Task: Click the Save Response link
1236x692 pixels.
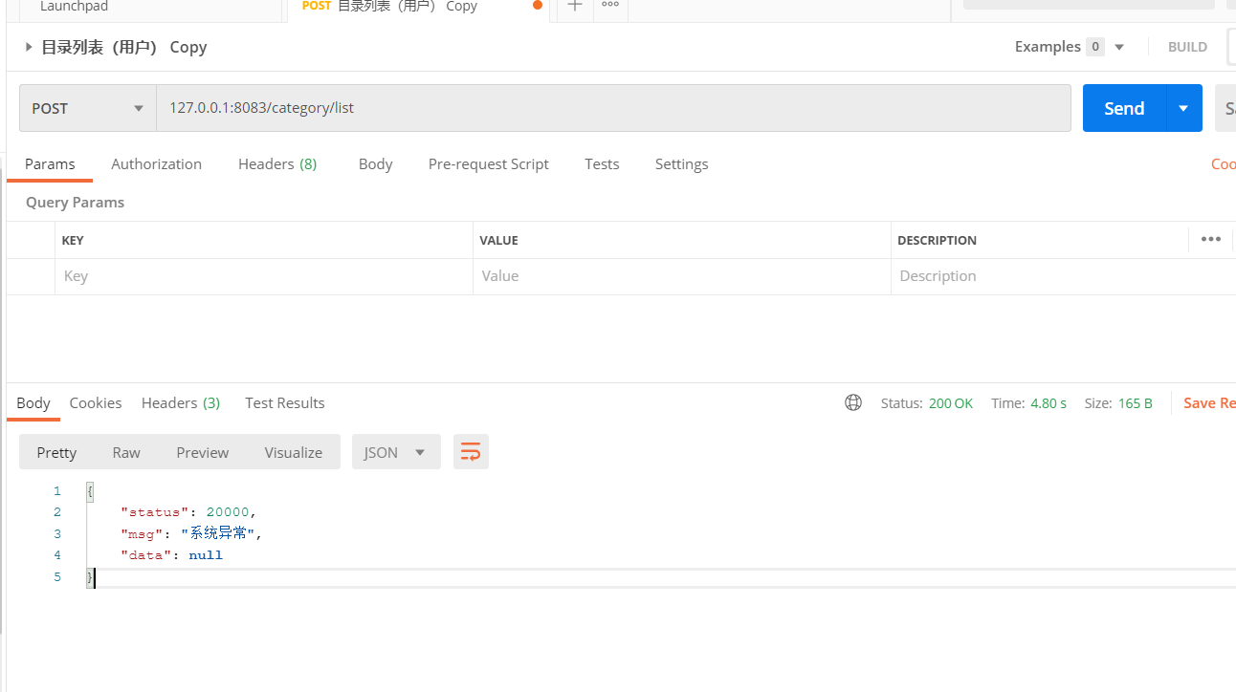Action: [x=1209, y=403]
